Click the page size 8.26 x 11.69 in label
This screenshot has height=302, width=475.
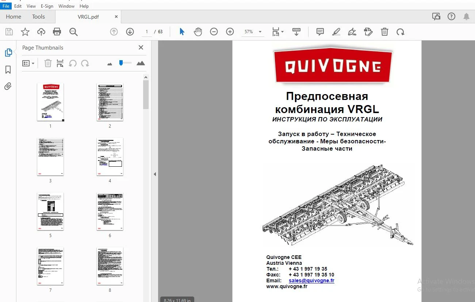click(x=177, y=300)
